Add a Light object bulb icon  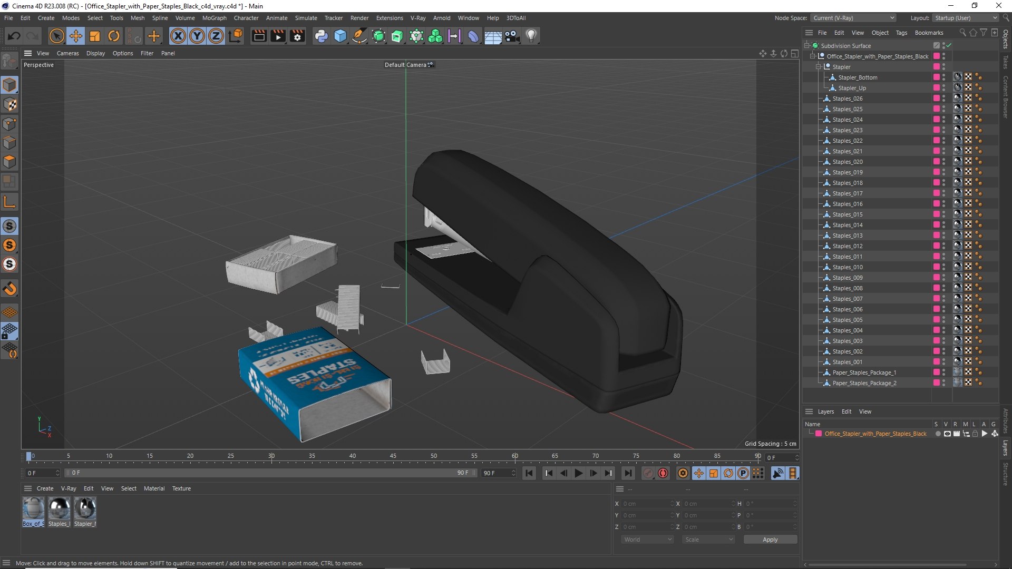[531, 36]
